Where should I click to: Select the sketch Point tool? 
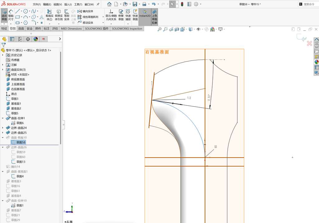click(x=41, y=22)
